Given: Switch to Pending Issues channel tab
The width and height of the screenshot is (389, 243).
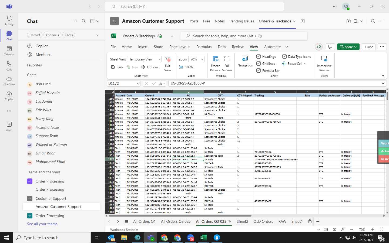Looking at the screenshot, I should pyautogui.click(x=242, y=21).
